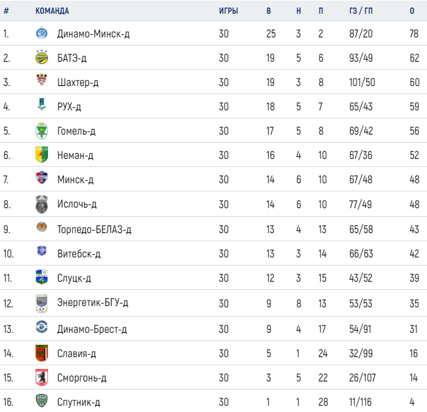Open the Торпедо-БЕЛАЗ-д team page
The height and width of the screenshot is (412, 427).
click(x=94, y=229)
